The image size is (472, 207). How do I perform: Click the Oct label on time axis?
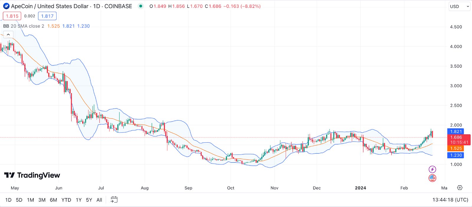(x=231, y=188)
